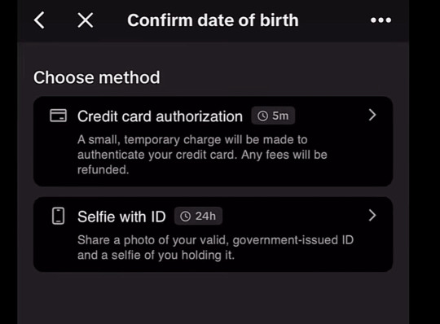
Task: Click 'authenticate your credit card' text line
Action: point(156,155)
